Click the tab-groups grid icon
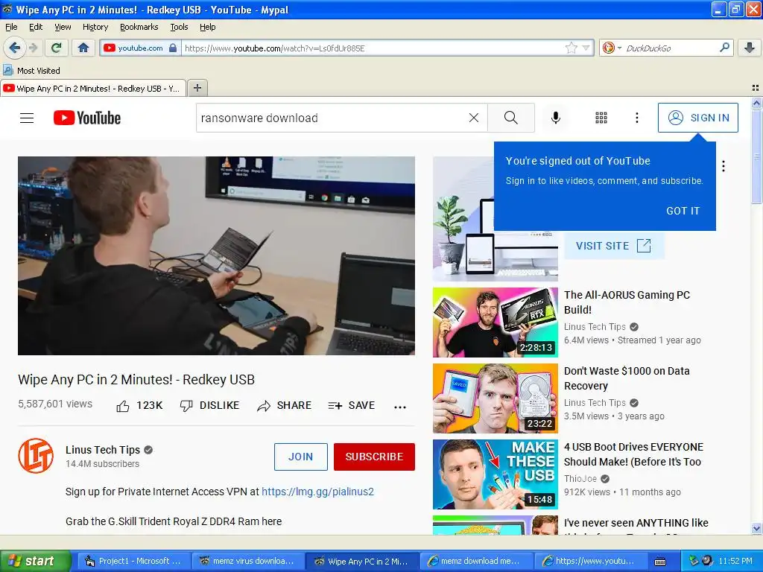The image size is (763, 572). (x=756, y=88)
